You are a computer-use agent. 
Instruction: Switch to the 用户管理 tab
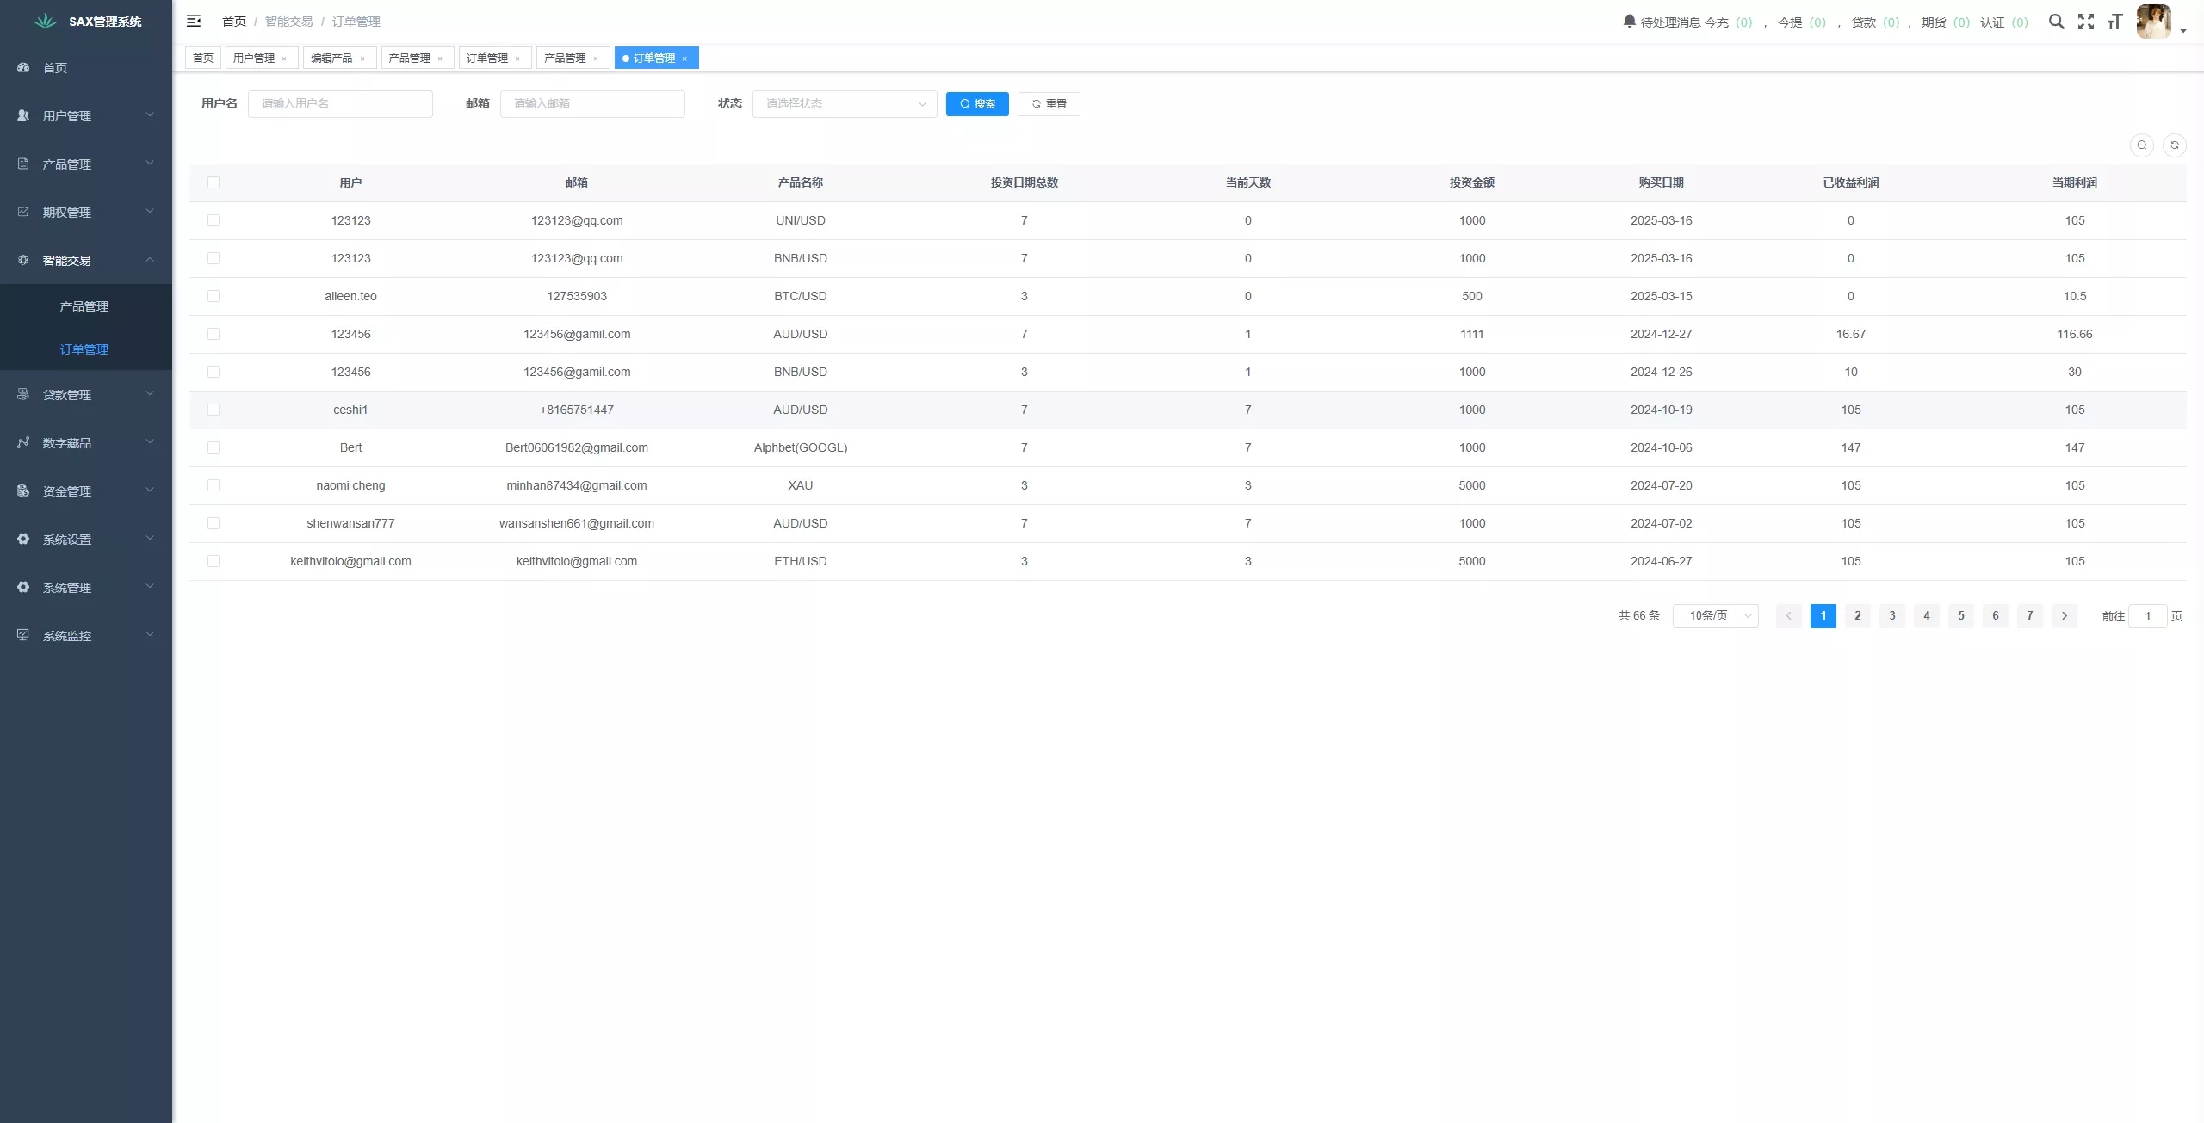click(x=254, y=58)
